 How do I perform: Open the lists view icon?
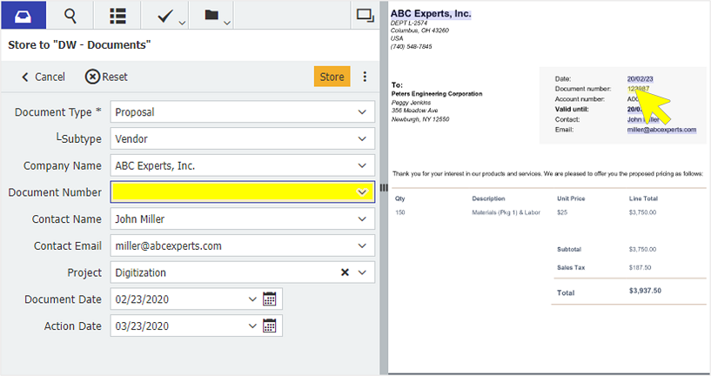click(118, 16)
